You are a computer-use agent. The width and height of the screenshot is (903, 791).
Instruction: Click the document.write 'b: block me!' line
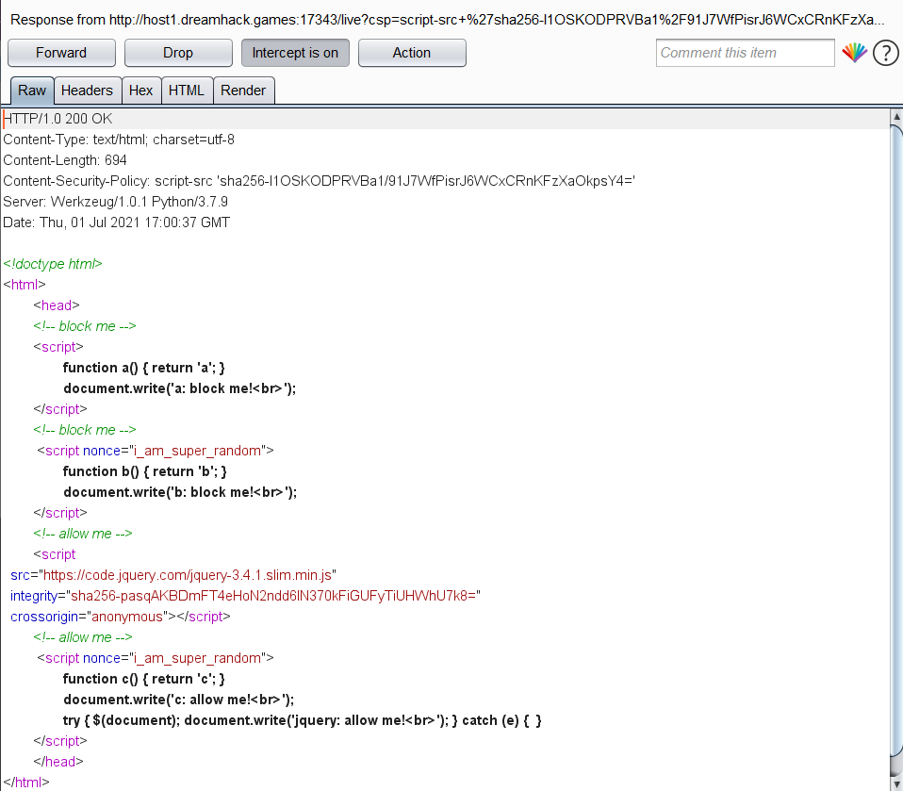click(x=180, y=492)
